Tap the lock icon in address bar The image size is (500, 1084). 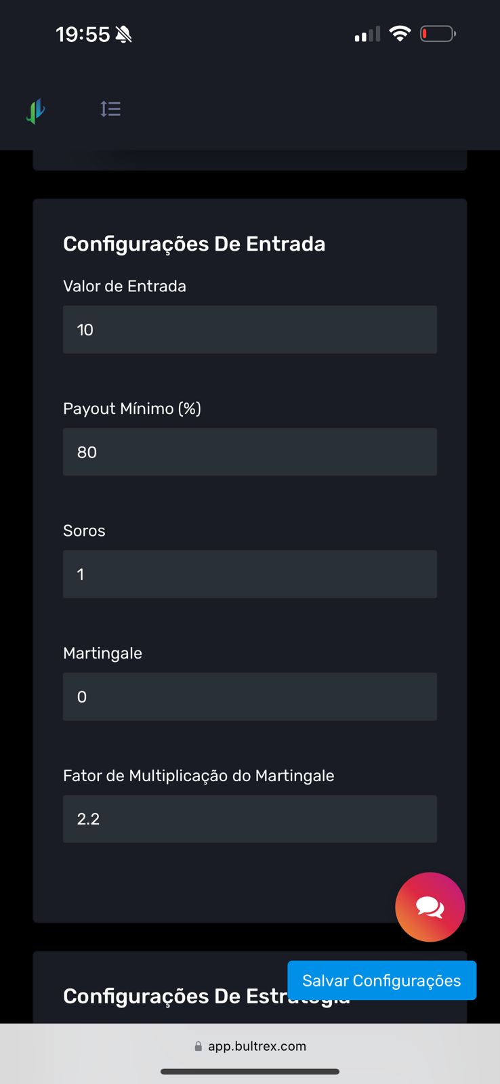pos(198,1046)
